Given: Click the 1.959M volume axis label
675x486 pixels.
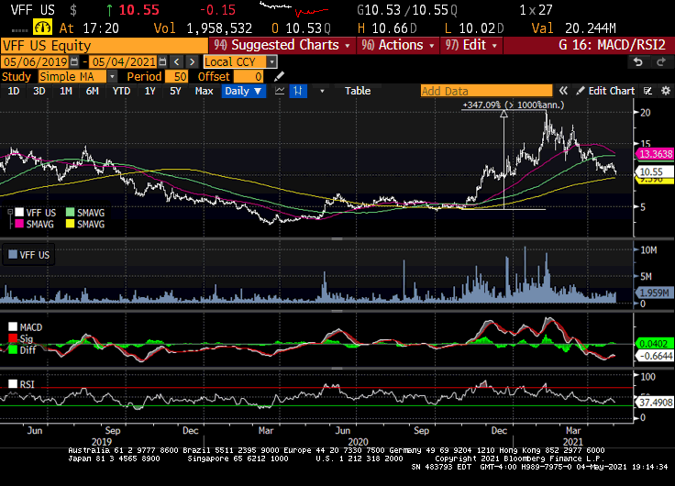Looking at the screenshot, I should (654, 293).
